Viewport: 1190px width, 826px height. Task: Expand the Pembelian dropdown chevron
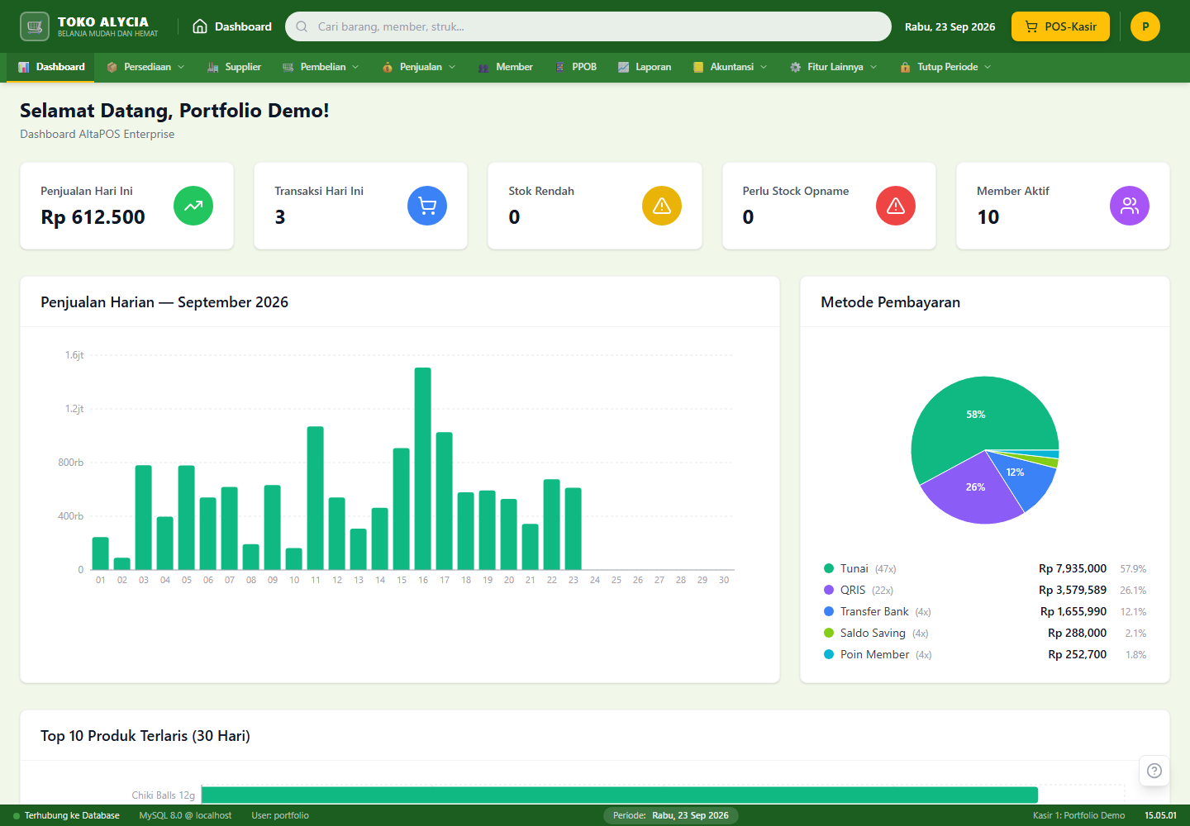point(355,67)
